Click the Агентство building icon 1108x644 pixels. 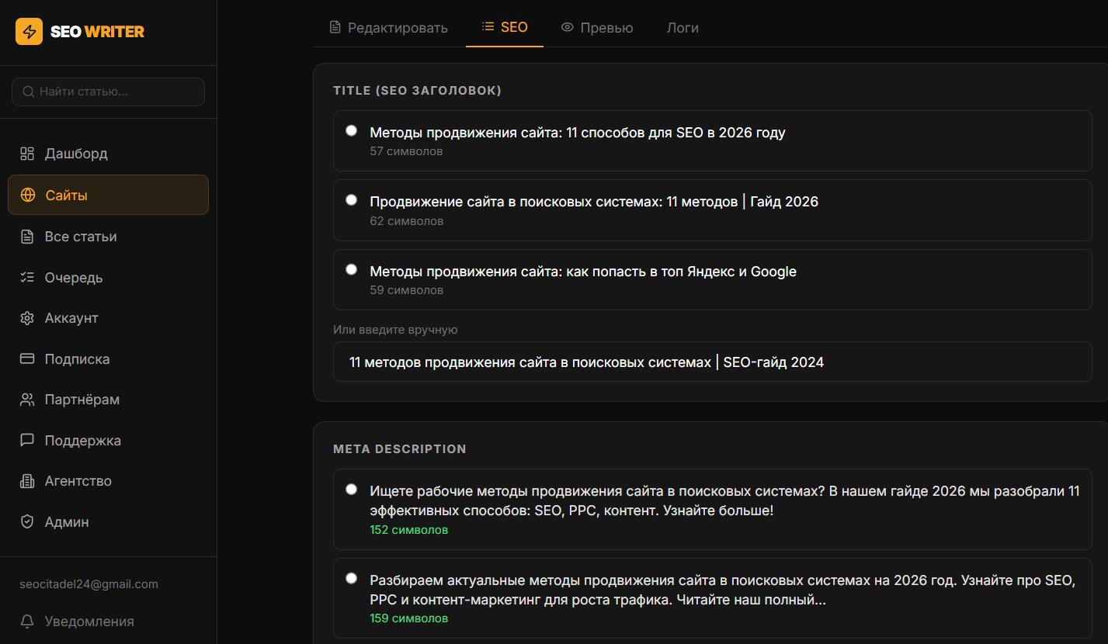[x=27, y=481]
